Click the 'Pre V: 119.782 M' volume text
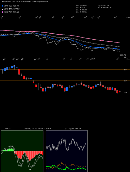This screenshot has height=172, width=130. click(x=104, y=8)
